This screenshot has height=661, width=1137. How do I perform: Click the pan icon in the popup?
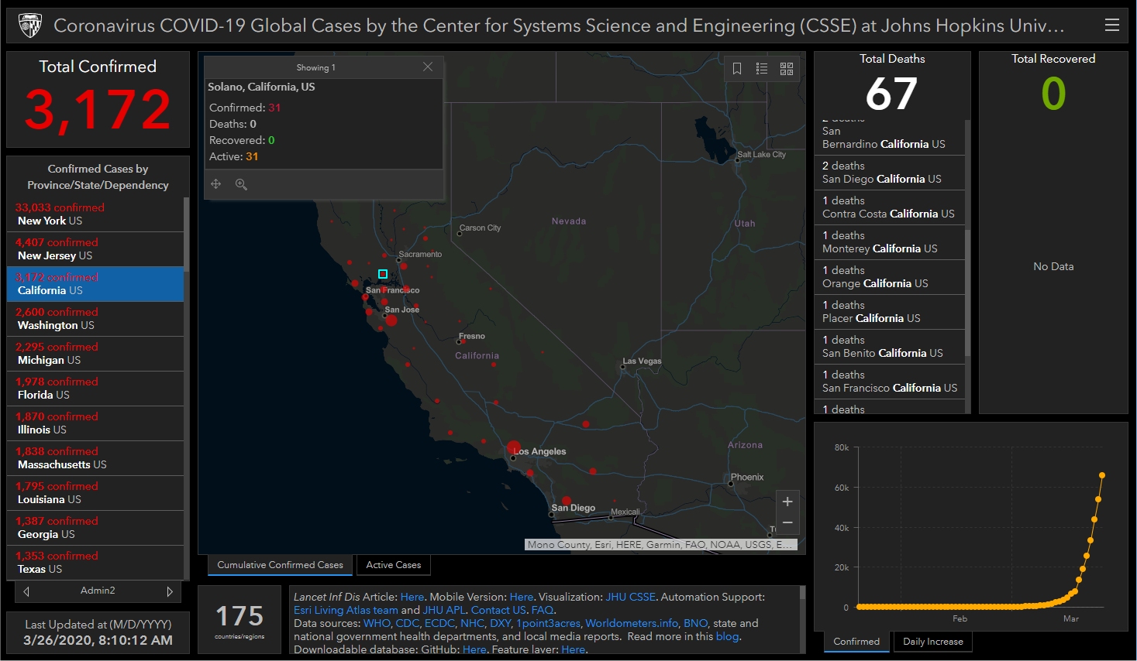tap(216, 184)
